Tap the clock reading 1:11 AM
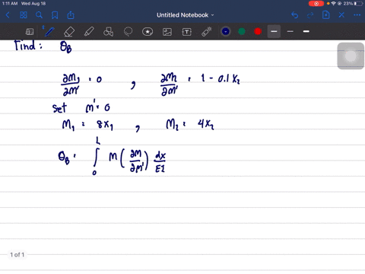 pyautogui.click(x=10, y=4)
